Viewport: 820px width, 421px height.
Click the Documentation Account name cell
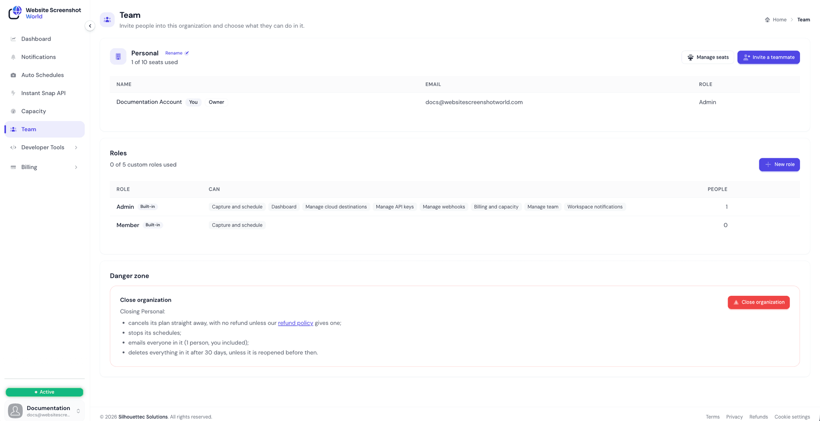[149, 102]
